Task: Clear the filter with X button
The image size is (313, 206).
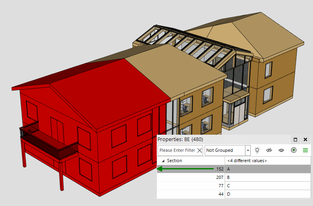Action: (x=199, y=150)
